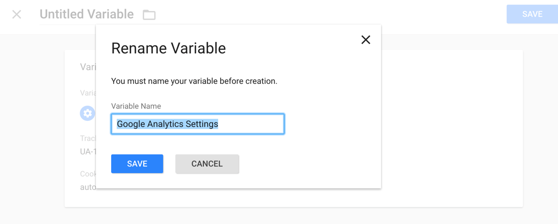
Task: Confirm the name with the blue SAVE button
Action: point(137,164)
